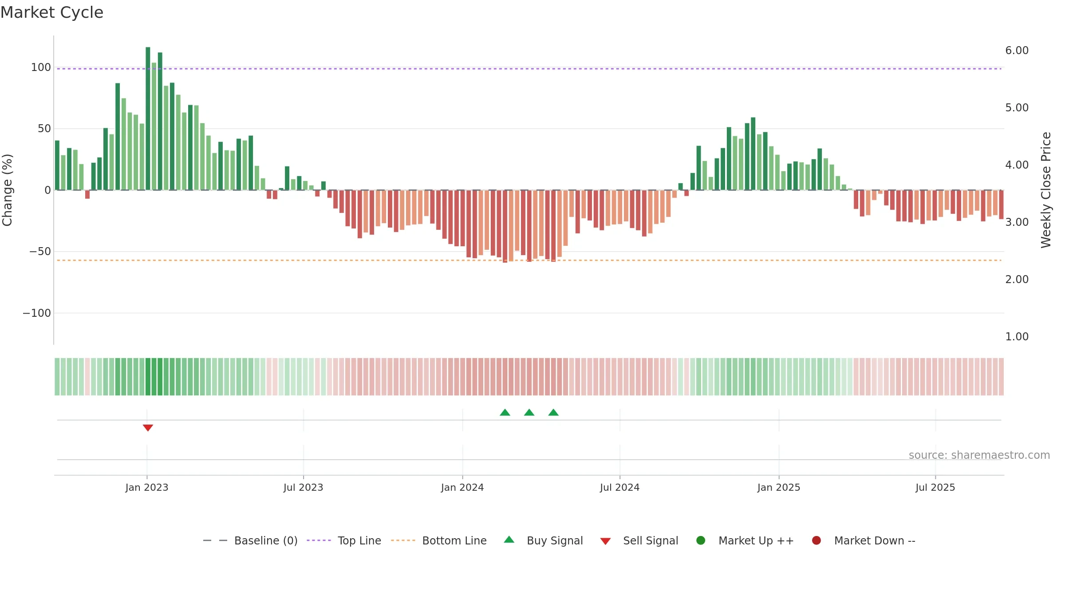1065x599 pixels.
Task: Click the gray dashed Baseline legend swatch
Action: pos(215,540)
